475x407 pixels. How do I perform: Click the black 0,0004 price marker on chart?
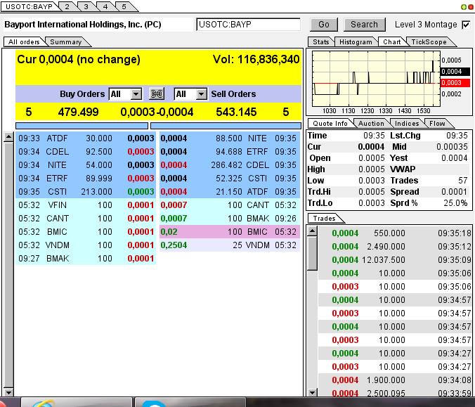pyautogui.click(x=455, y=72)
